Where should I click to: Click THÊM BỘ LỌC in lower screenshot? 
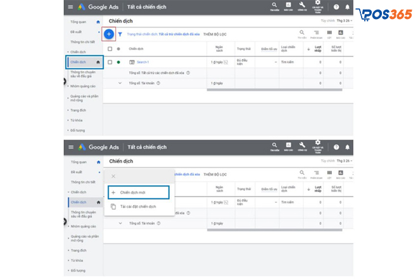[215, 174]
